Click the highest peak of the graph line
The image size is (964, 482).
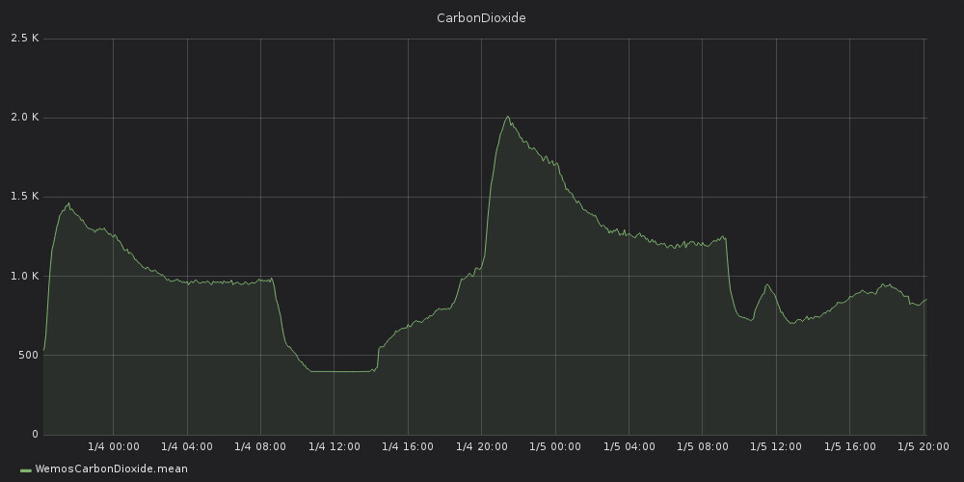click(x=507, y=117)
